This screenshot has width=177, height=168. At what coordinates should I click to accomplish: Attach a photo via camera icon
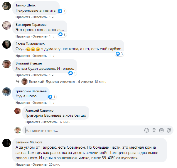(x=154, y=130)
